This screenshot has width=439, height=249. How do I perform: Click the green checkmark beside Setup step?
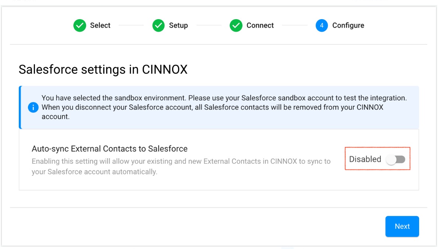pyautogui.click(x=158, y=25)
